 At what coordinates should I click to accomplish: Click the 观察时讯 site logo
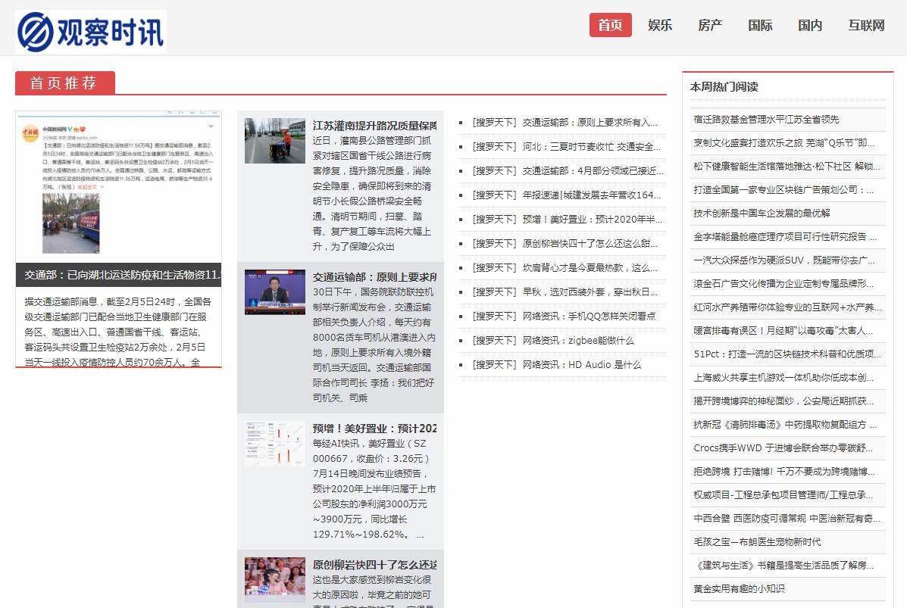tap(91, 32)
